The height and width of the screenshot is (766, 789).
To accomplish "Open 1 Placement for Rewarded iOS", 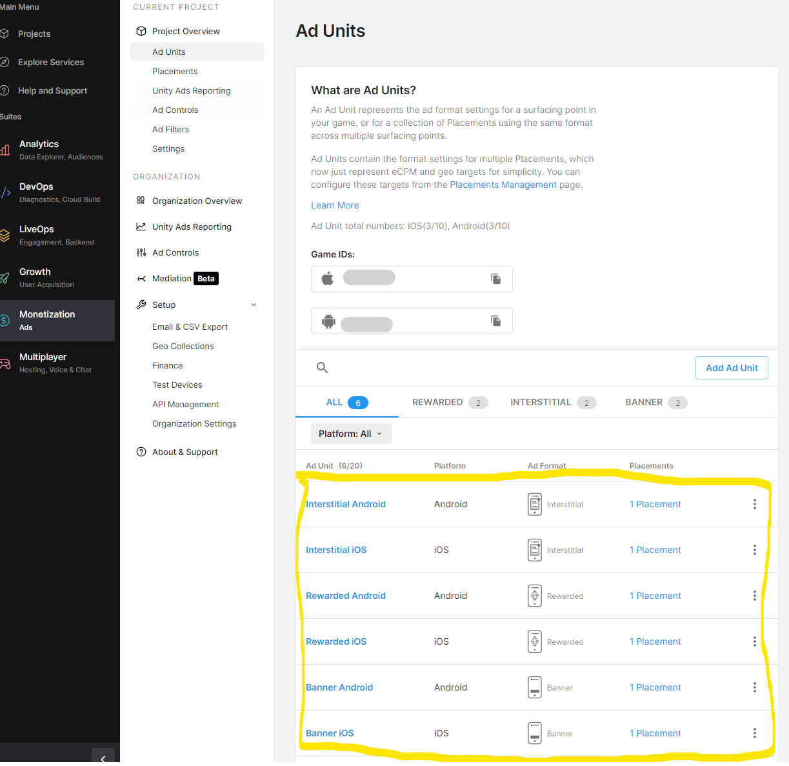I will click(655, 641).
